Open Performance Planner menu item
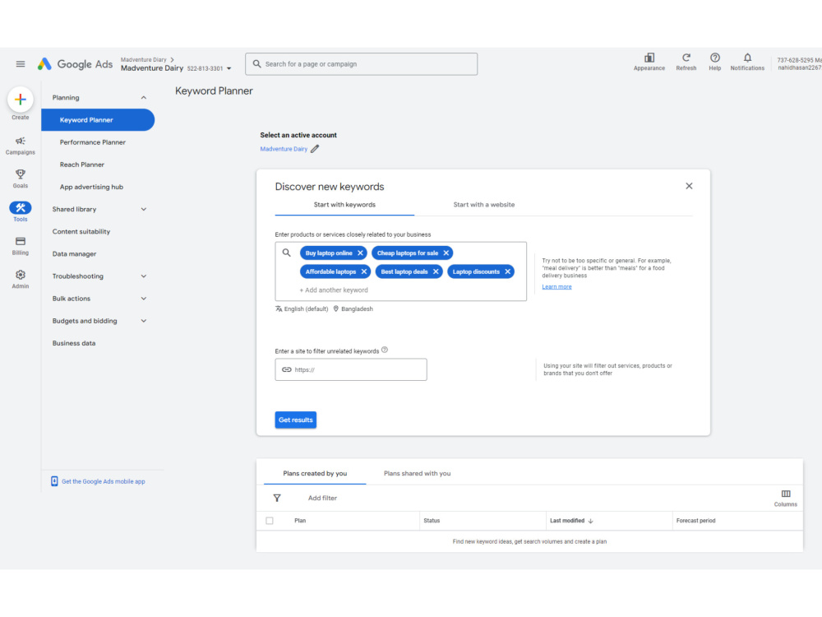The image size is (822, 617). (x=93, y=142)
